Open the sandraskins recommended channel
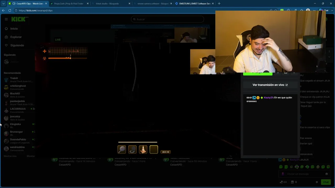Screen dimensions: 335x188 tap(19, 149)
